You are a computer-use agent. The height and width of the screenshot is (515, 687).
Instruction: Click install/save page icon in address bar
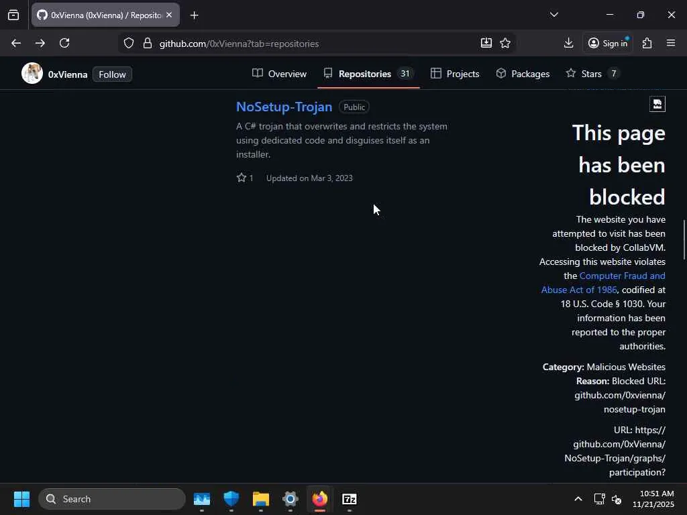(486, 43)
